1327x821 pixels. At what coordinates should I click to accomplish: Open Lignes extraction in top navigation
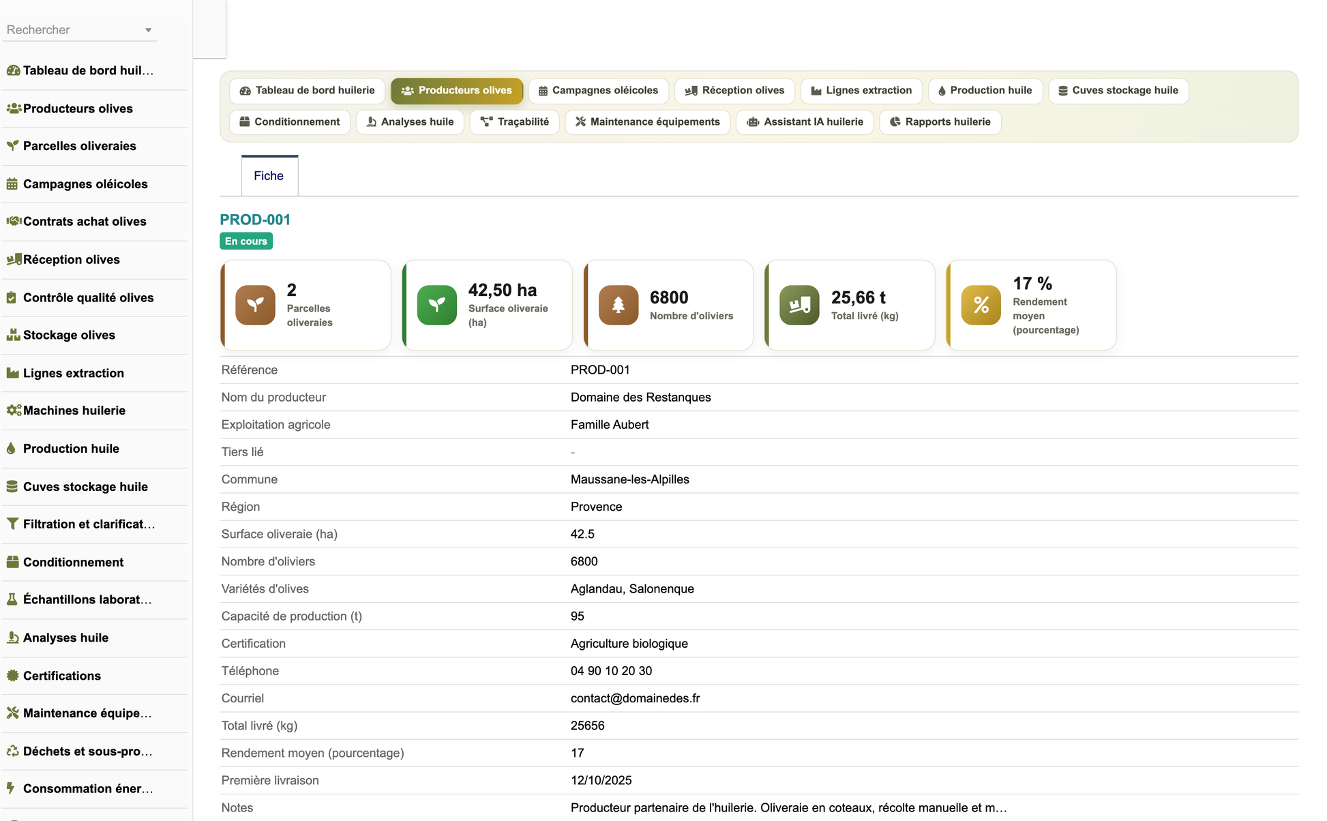click(861, 91)
